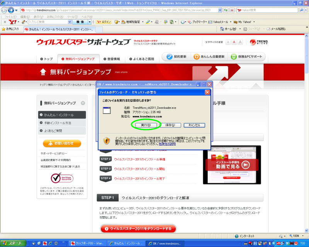
Task: Open the よくあるご質問 navigation tab
Action: click(x=142, y=59)
